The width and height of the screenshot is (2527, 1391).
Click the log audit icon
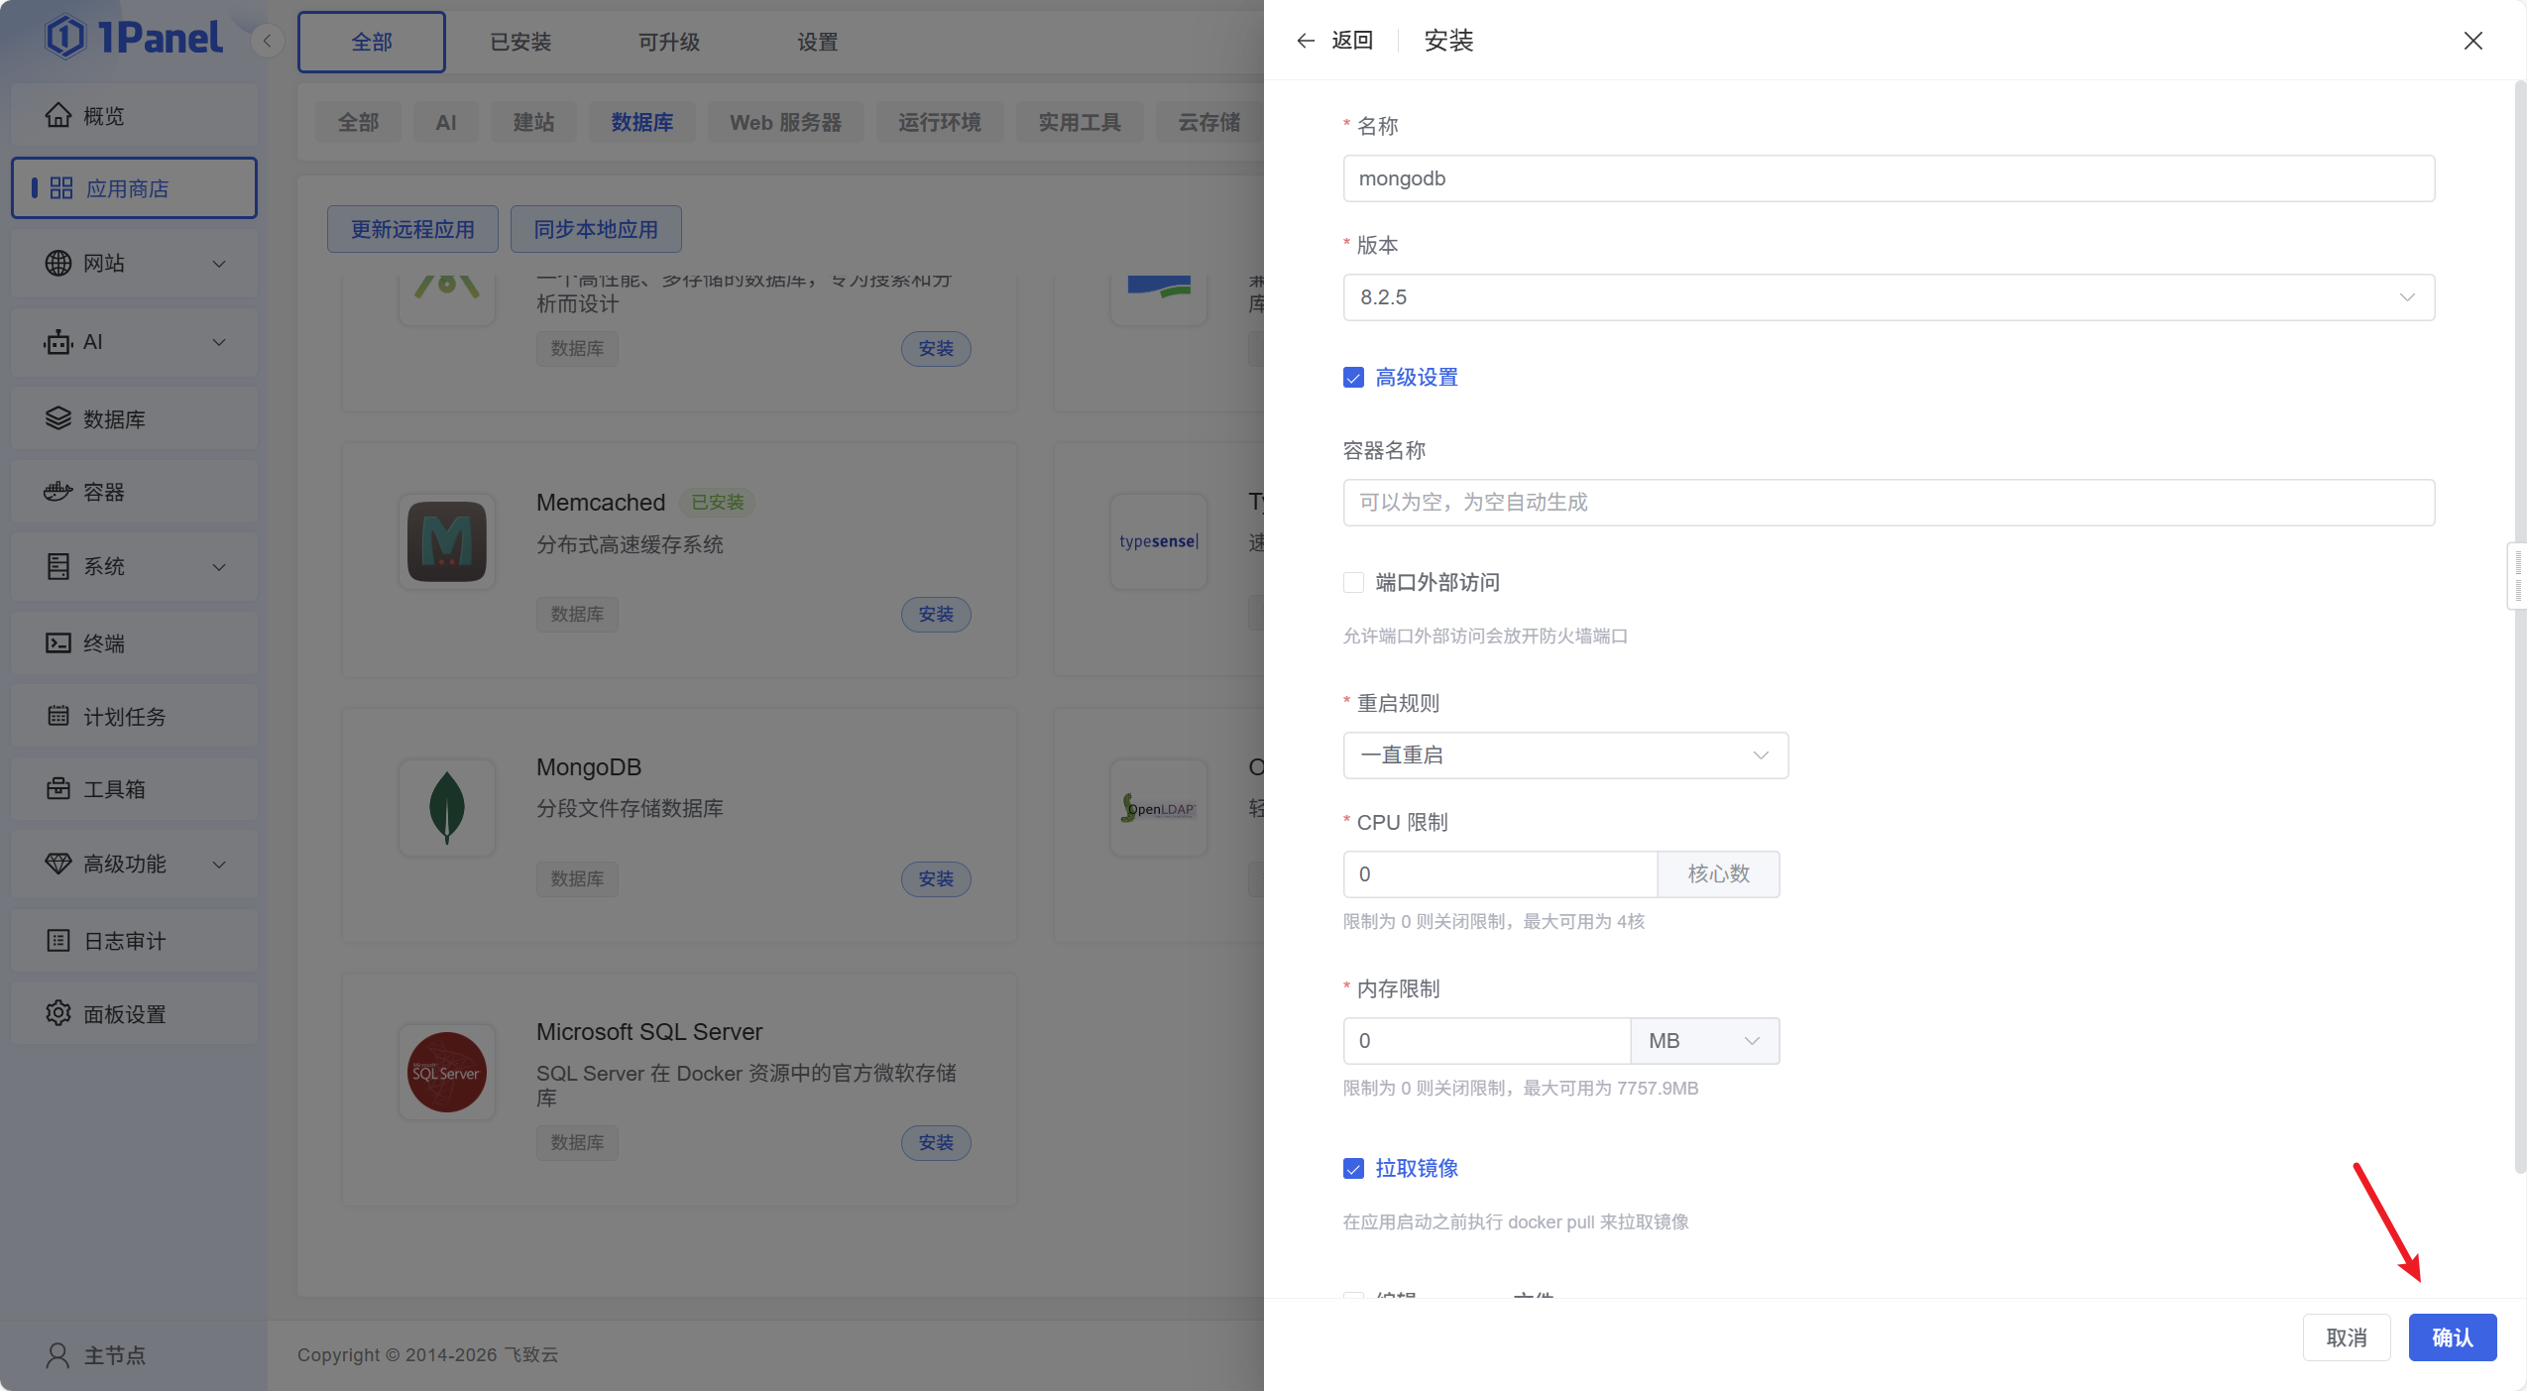(x=57, y=941)
